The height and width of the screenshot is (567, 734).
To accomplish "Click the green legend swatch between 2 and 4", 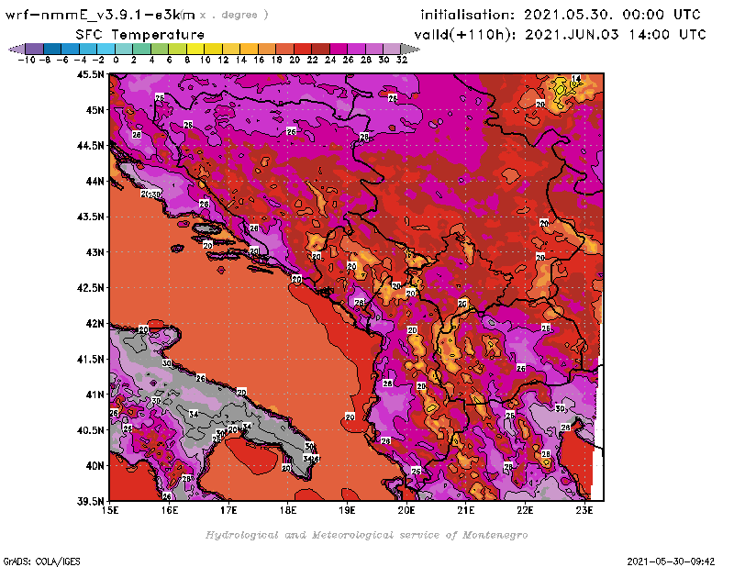I will 142,49.
